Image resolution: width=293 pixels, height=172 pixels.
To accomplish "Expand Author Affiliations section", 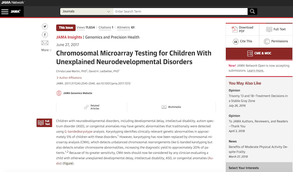I will tap(69, 78).
